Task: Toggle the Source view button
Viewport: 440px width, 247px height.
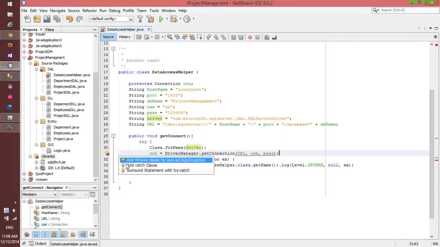Action: pos(108,37)
